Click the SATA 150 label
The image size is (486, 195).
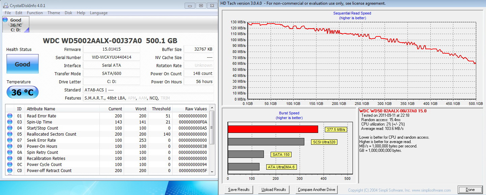pos(281,155)
